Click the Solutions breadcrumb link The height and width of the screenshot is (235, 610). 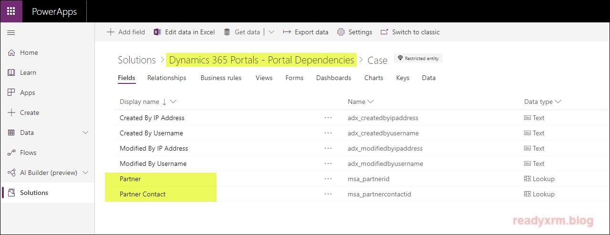(x=137, y=60)
